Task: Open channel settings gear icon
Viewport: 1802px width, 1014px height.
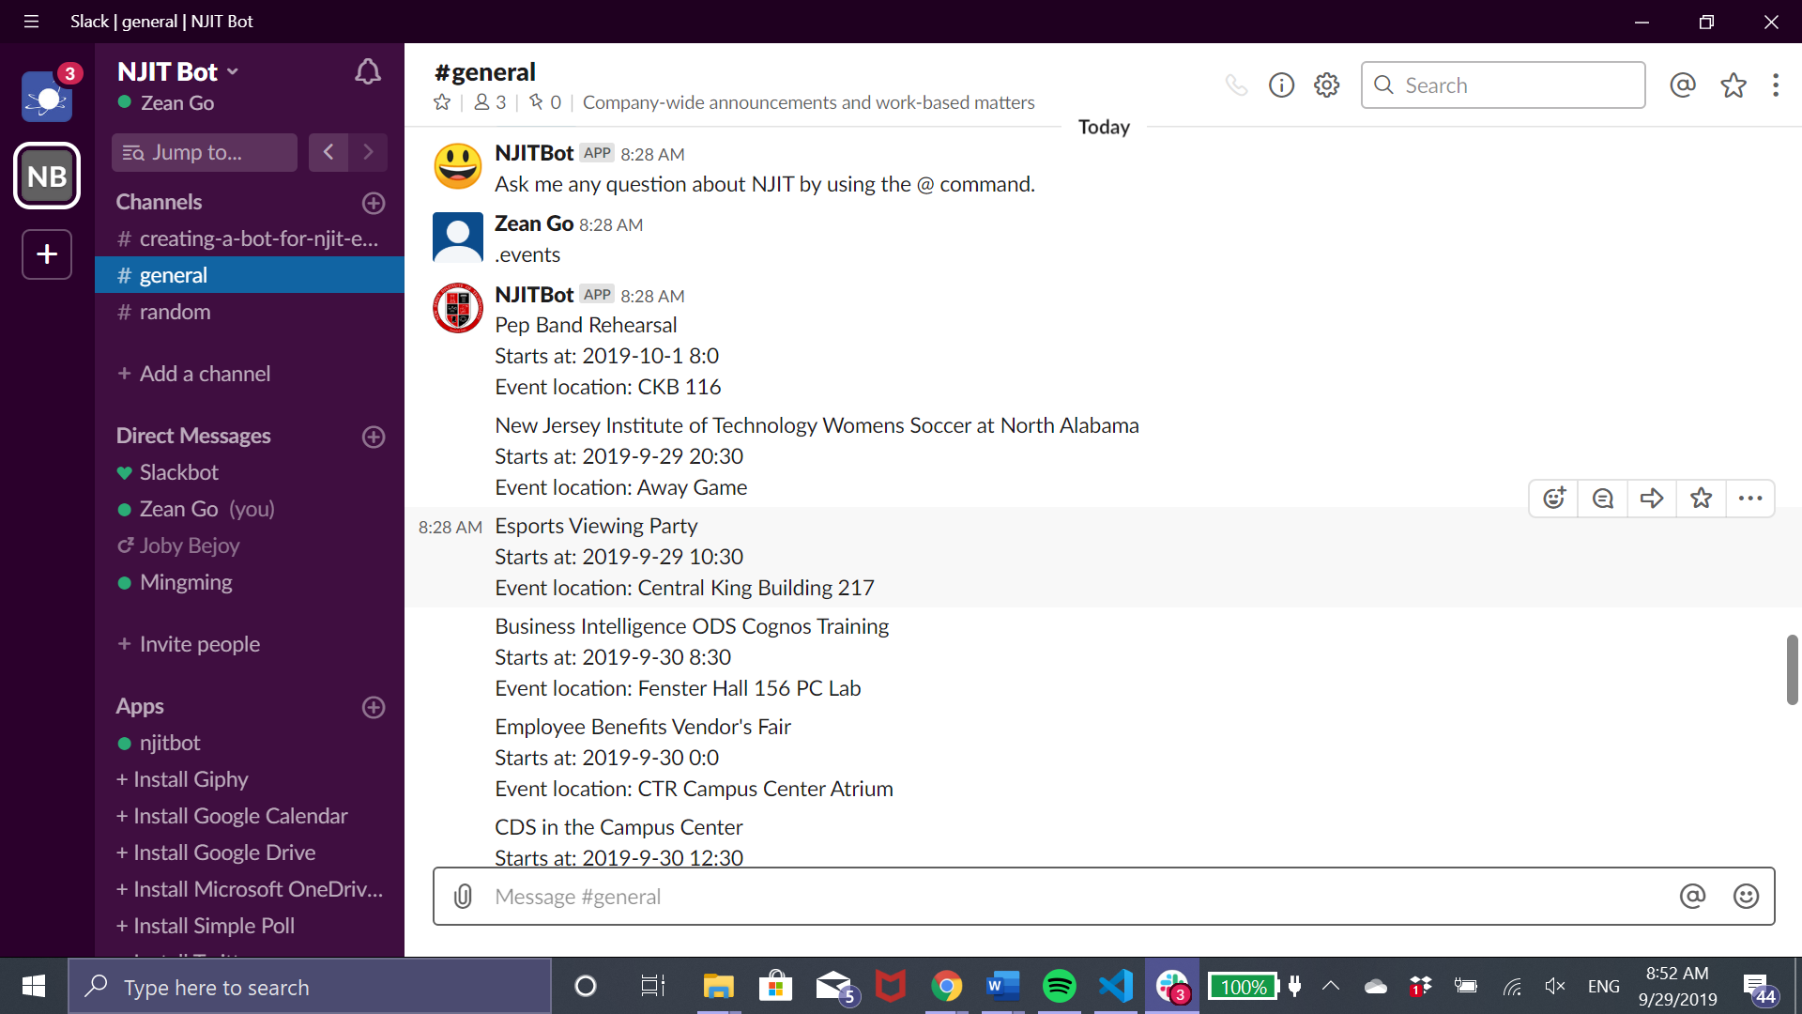Action: tap(1326, 85)
